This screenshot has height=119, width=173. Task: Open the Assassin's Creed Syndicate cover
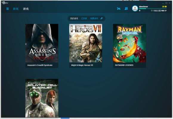42,43
